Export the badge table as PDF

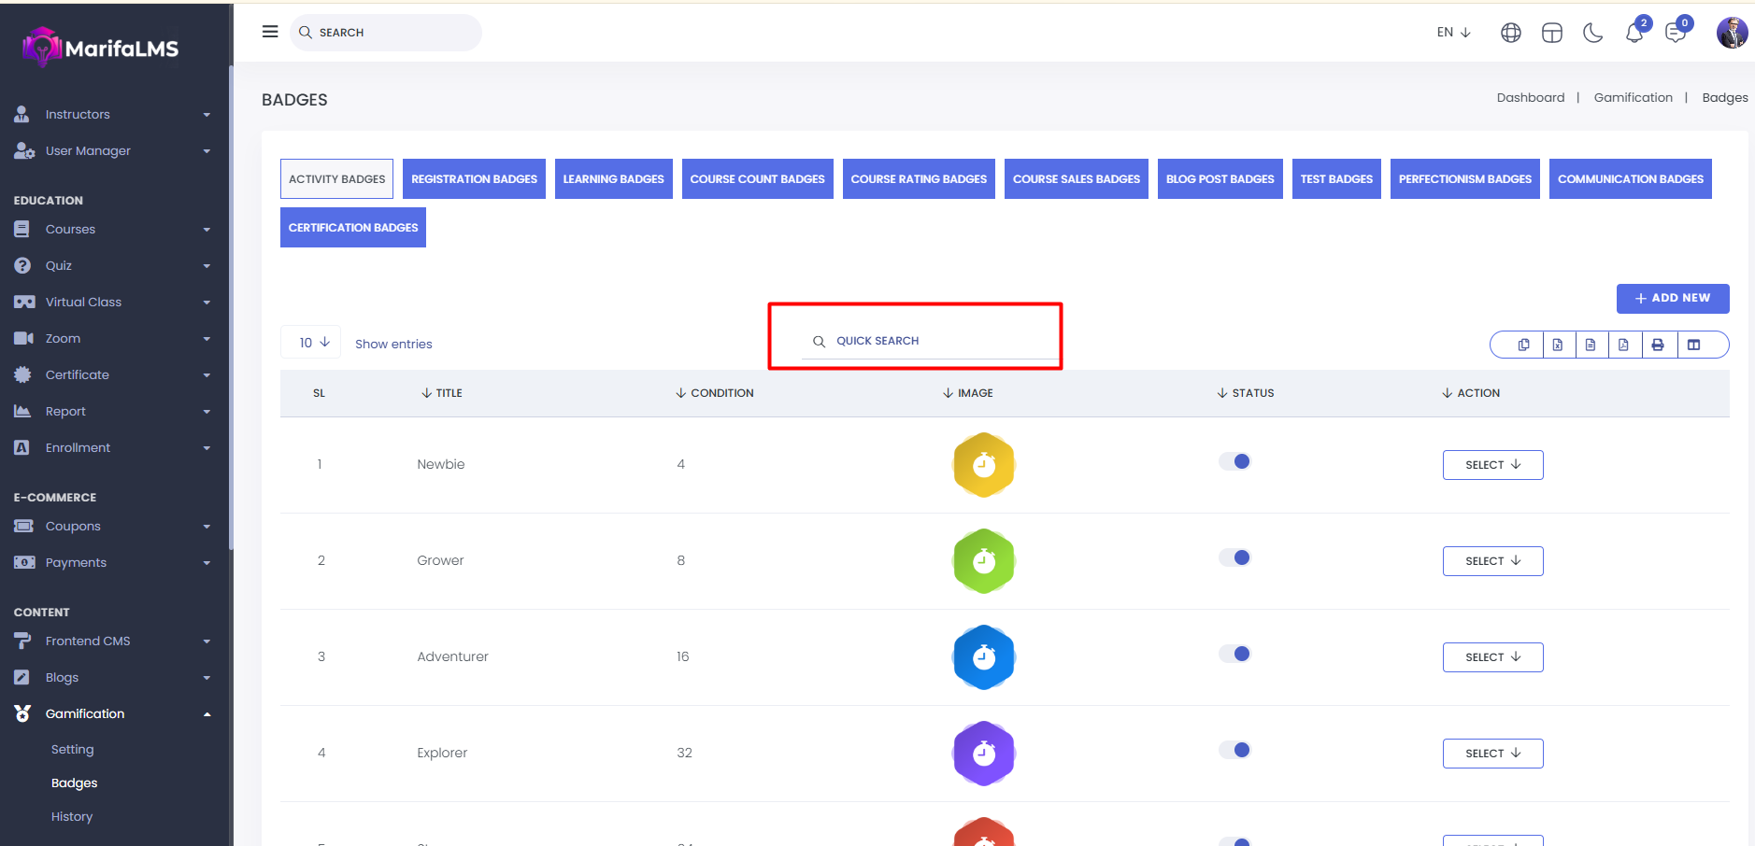1623,345
